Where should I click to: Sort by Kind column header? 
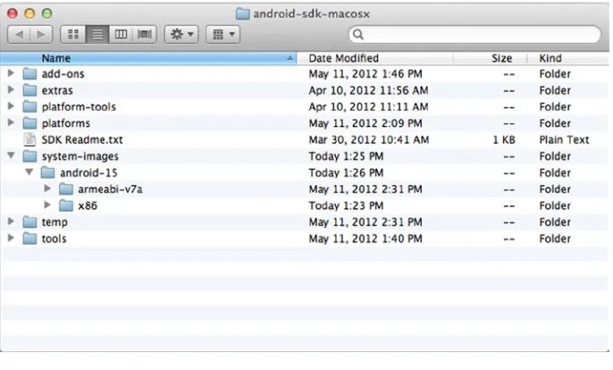tap(567, 58)
